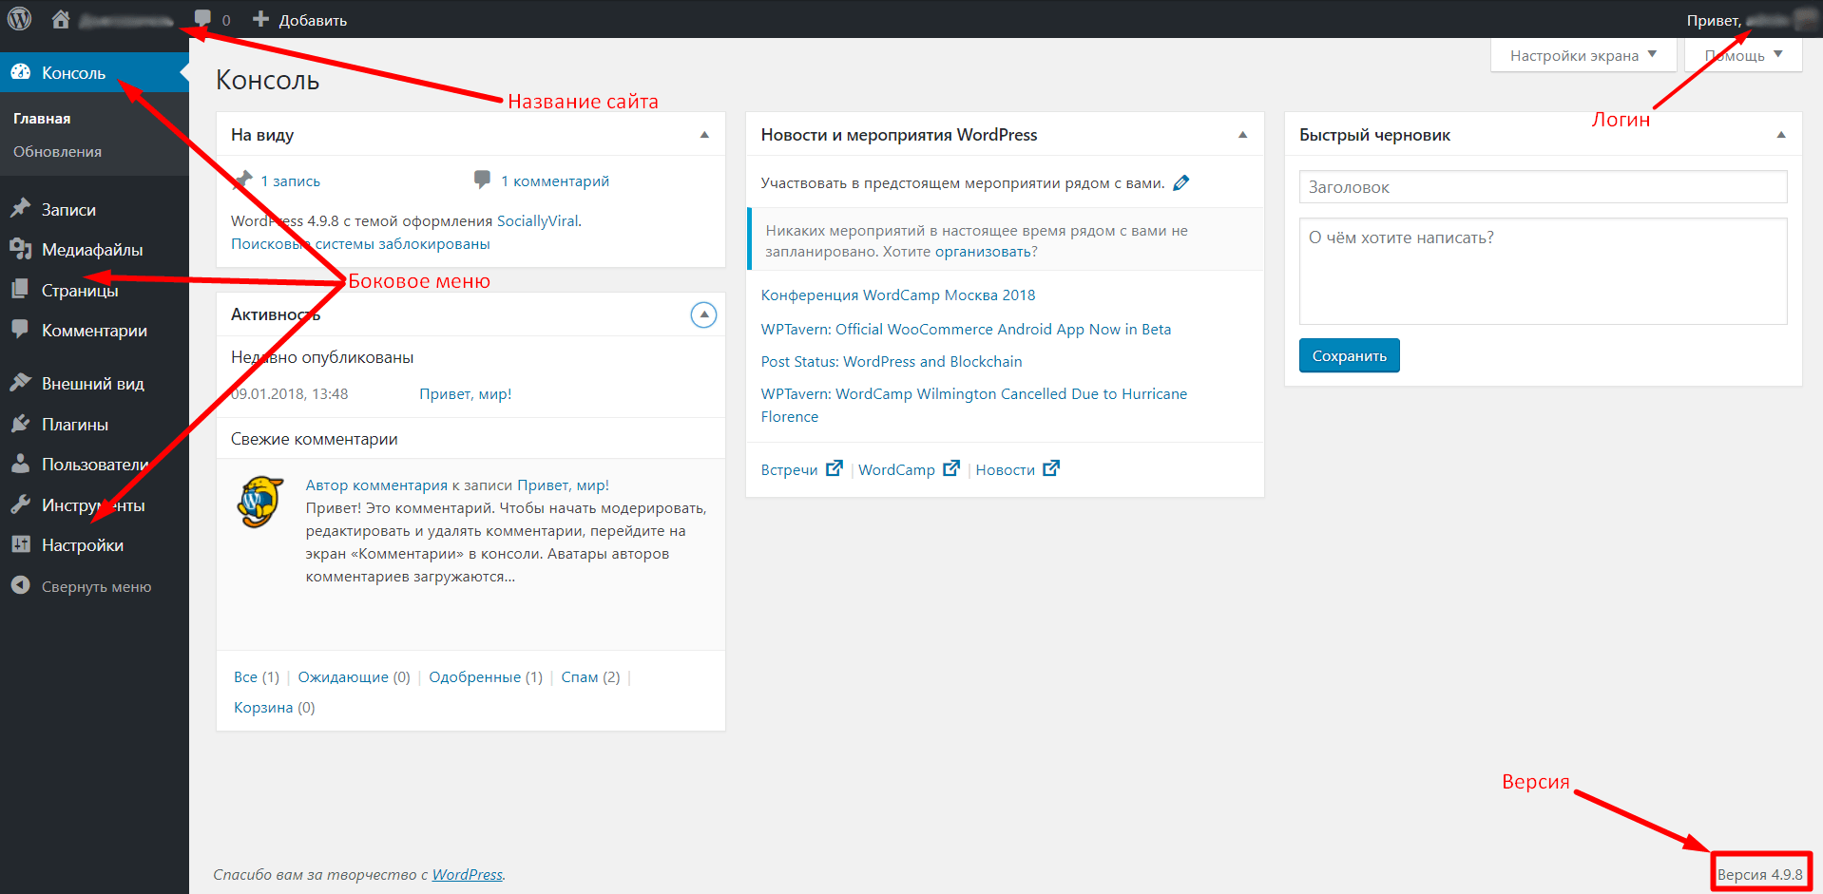Open the Привет, мир! post link
This screenshot has height=894, width=1823.
(x=466, y=393)
